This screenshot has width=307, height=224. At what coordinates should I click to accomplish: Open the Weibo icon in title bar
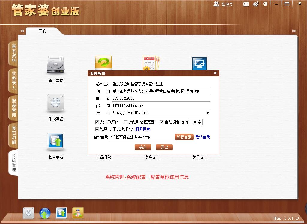click(x=256, y=4)
